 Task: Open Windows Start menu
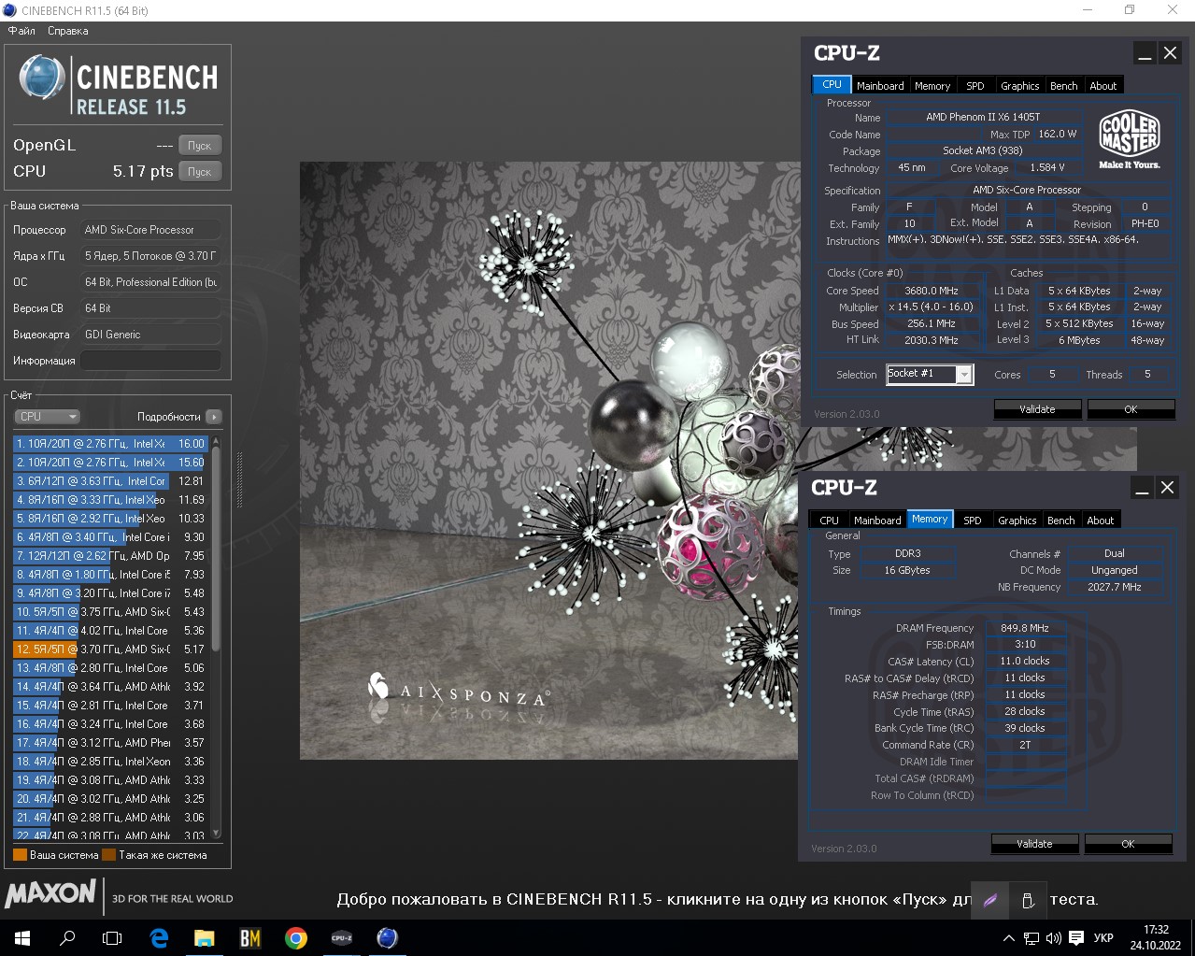[x=22, y=937]
